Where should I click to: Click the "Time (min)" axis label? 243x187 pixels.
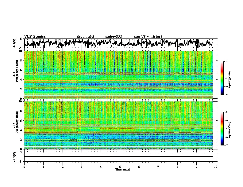(123, 170)
